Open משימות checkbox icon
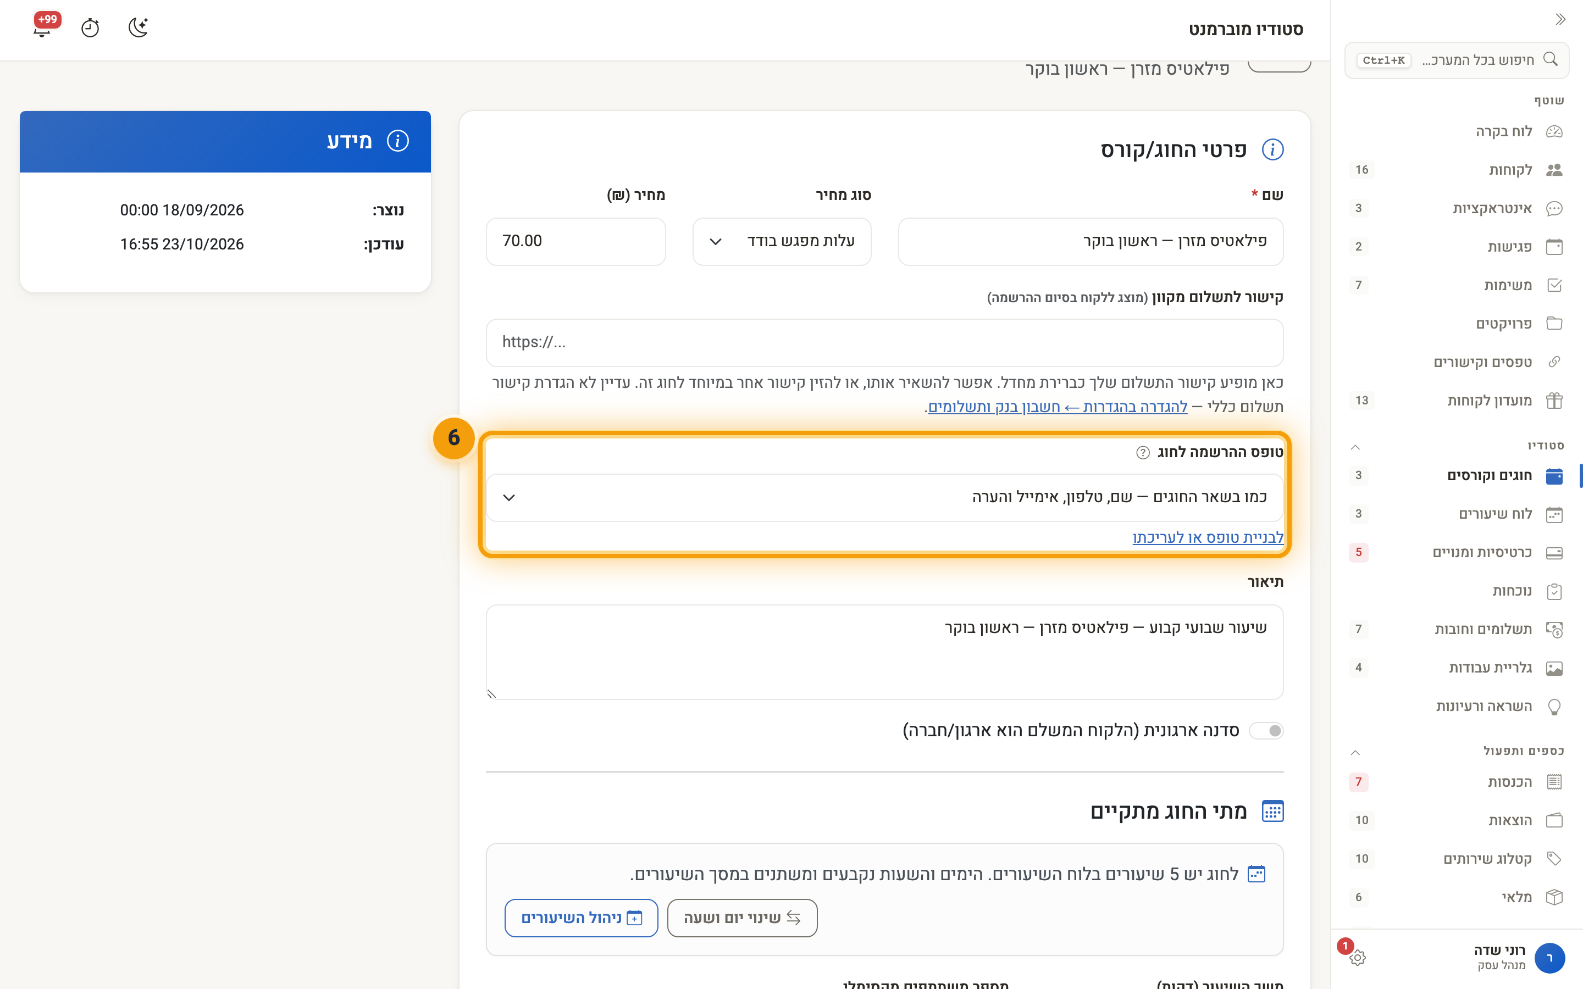 (1554, 285)
